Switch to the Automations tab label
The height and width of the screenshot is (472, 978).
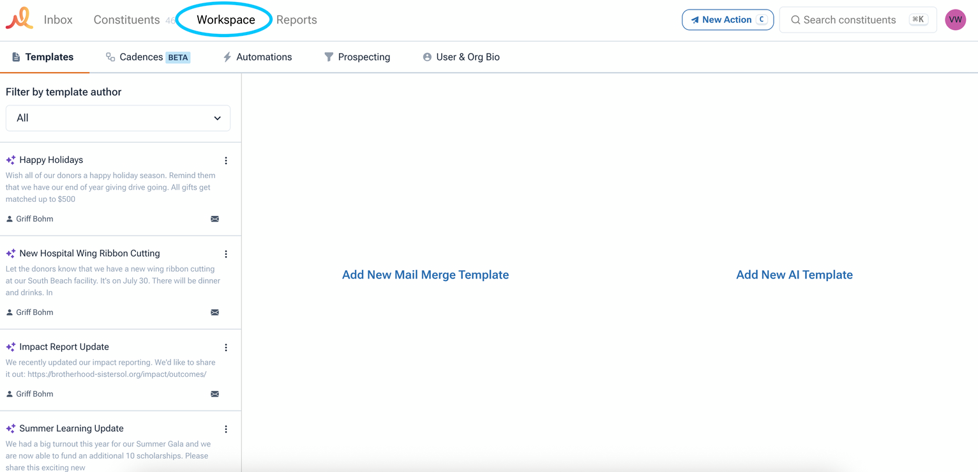[264, 57]
